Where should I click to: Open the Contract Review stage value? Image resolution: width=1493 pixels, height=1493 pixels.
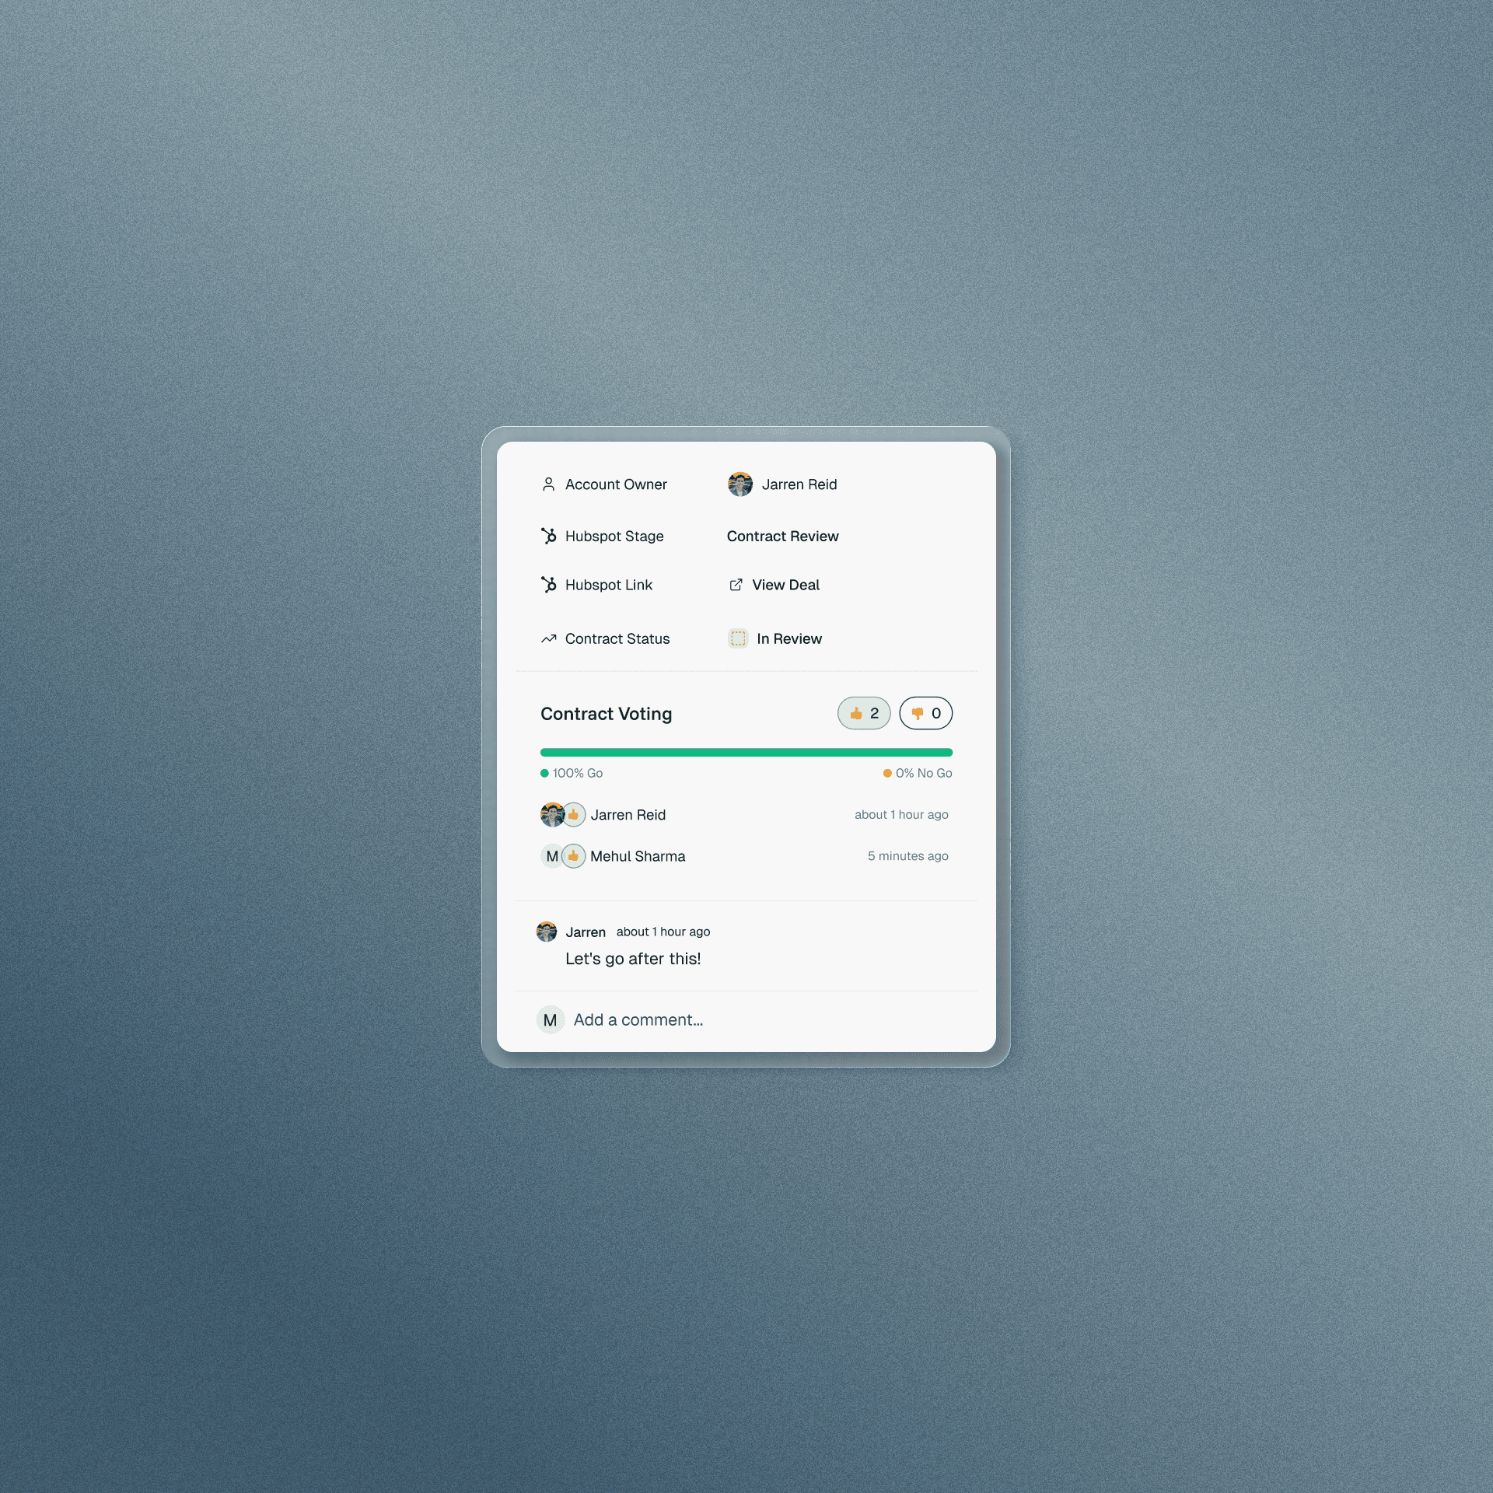tap(782, 536)
